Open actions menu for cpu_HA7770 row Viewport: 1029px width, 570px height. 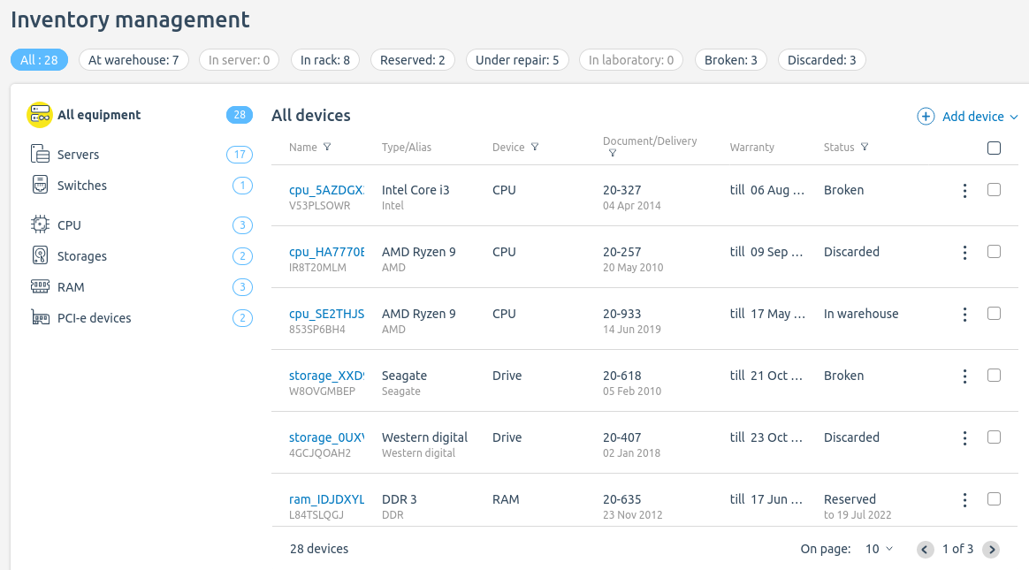pyautogui.click(x=964, y=253)
